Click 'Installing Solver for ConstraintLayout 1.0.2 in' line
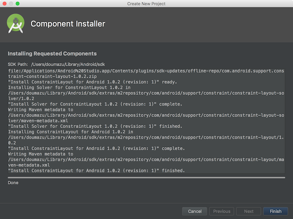The width and height of the screenshot is (293, 219). click(69, 88)
